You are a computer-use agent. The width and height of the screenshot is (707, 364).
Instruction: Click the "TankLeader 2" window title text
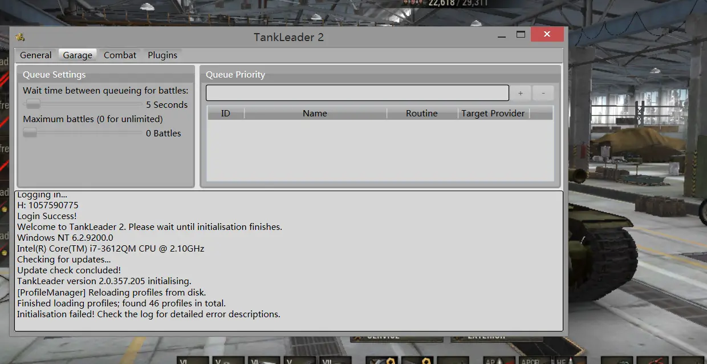pos(289,38)
